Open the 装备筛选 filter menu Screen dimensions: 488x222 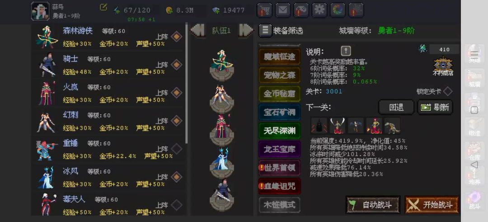(x=281, y=30)
